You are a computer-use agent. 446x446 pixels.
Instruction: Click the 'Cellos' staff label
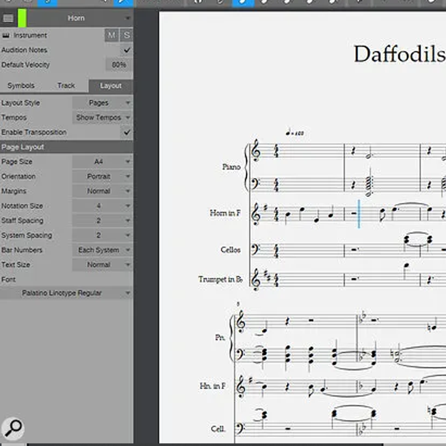tap(230, 250)
